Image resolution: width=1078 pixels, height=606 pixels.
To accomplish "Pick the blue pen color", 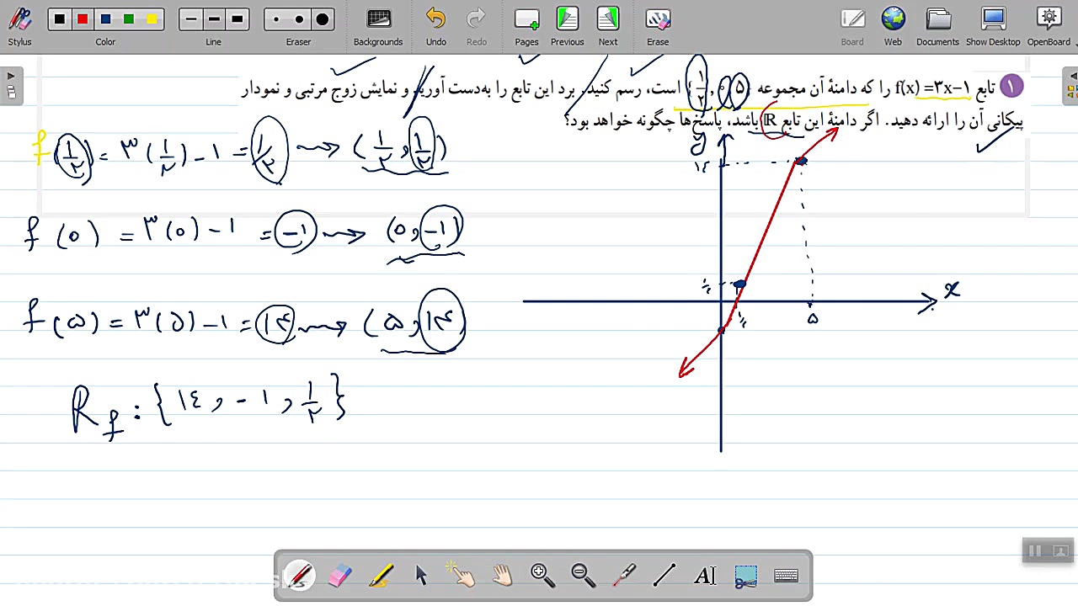I will coord(105,19).
